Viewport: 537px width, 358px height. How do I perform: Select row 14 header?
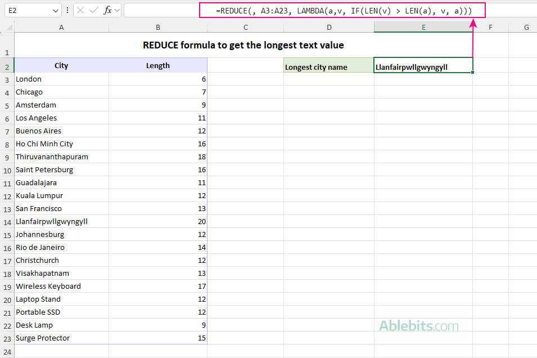7,222
